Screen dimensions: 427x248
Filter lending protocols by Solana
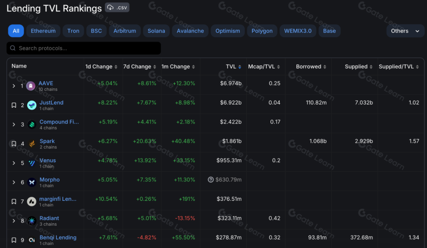(156, 31)
